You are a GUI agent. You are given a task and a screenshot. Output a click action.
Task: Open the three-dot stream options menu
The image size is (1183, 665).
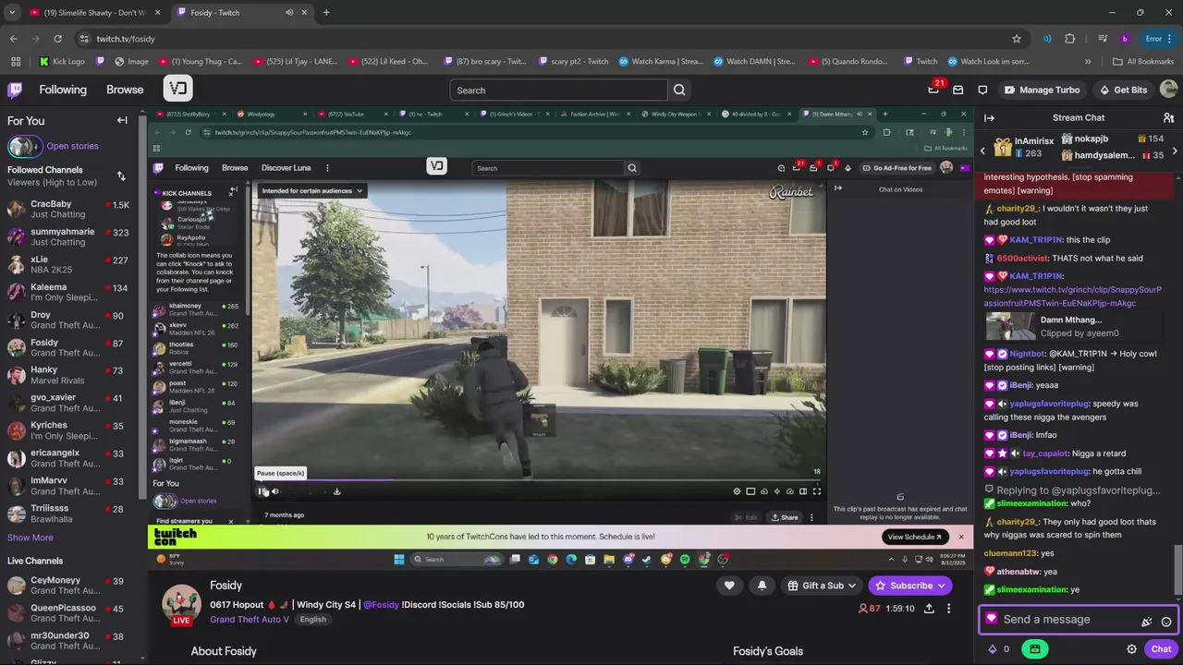[x=948, y=609]
